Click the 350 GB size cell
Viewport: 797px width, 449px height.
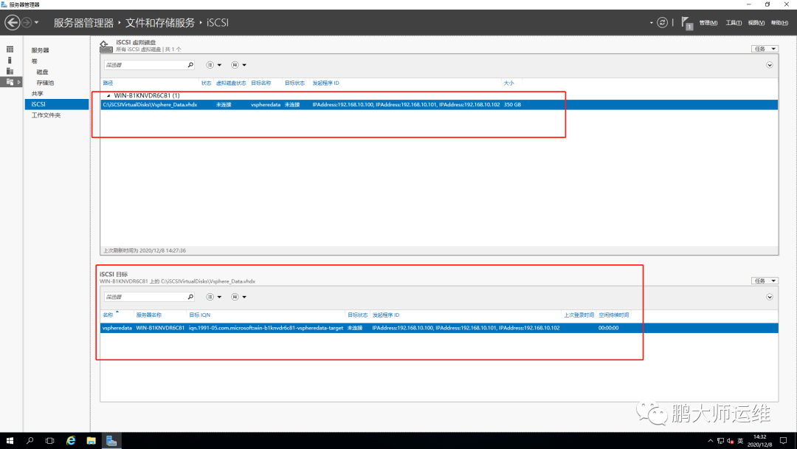click(512, 105)
